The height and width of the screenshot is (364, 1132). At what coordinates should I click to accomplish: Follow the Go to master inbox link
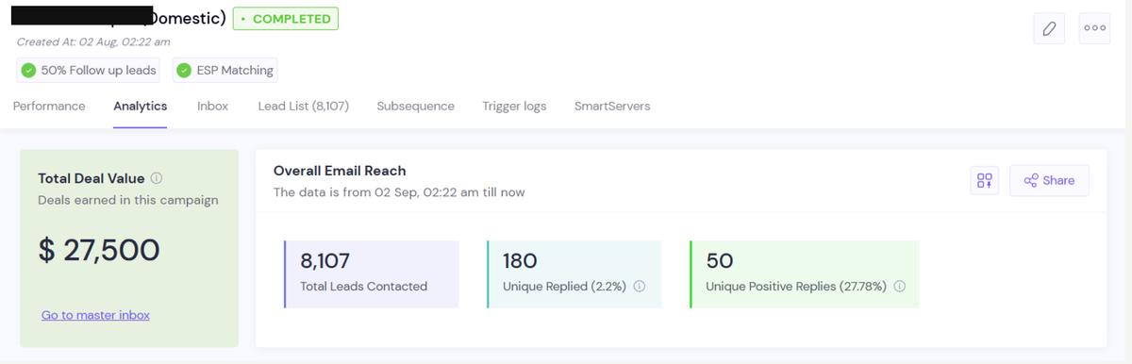pyautogui.click(x=95, y=315)
